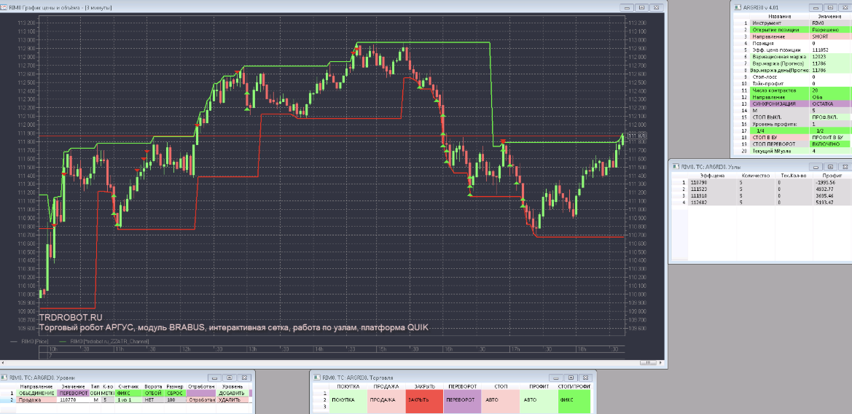852x414 pixels.
Task: Click the Текущий № узла value 4
Action: tap(829, 151)
